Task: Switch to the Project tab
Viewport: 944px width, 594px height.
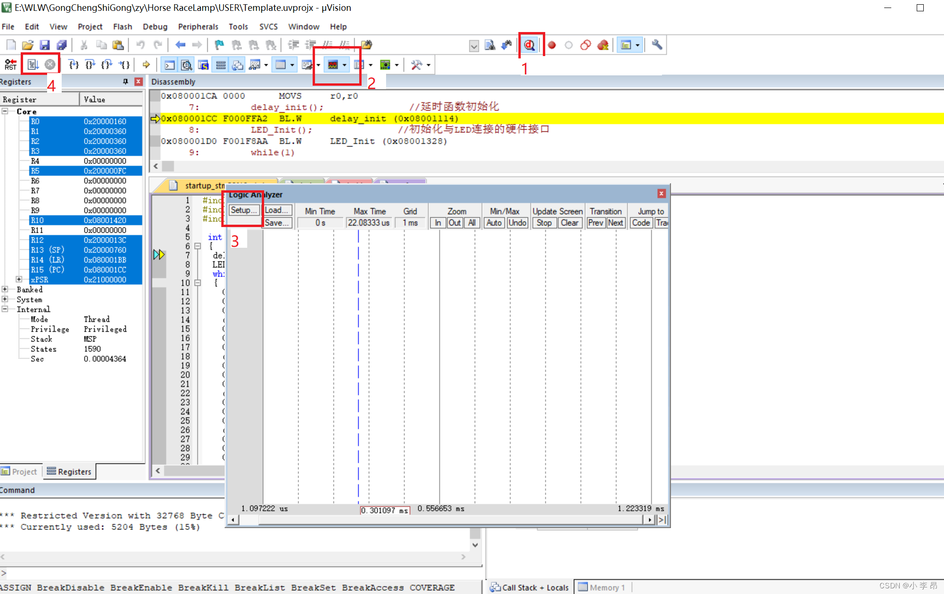Action: 20,472
